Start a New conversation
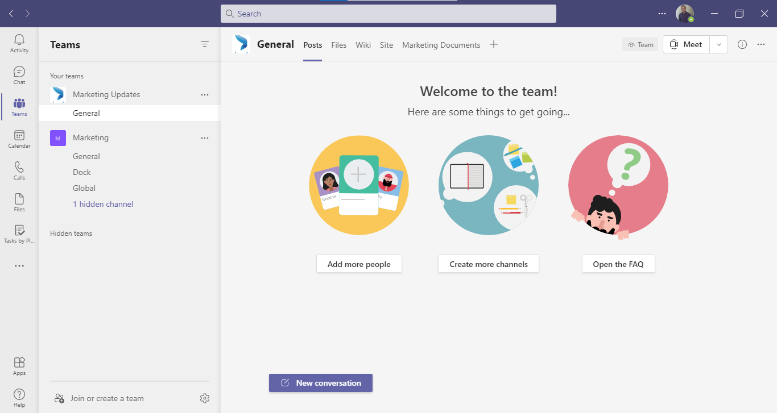Screen dimensions: 777x413 tap(320, 382)
